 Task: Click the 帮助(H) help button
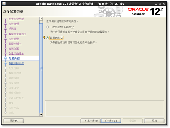(13, 121)
